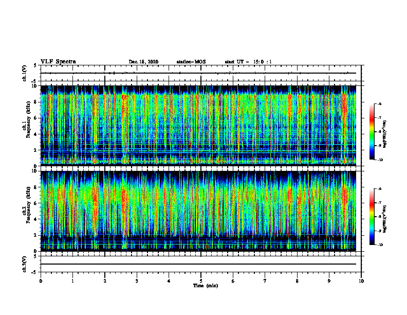Click the ch.1 frequency axis "2" tick label
Viewport: 407px width, 315px height.
click(36, 150)
